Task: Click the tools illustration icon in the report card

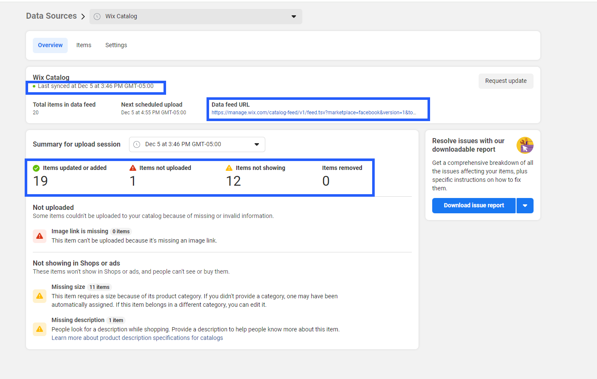Action: tap(525, 145)
